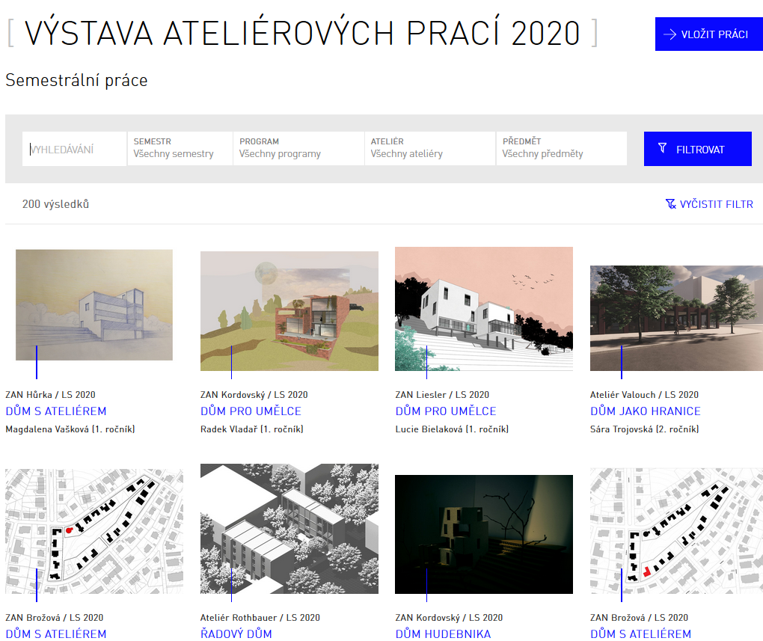
Task: Open Dům pro umělce by Lucie Bielaková
Action: click(446, 411)
